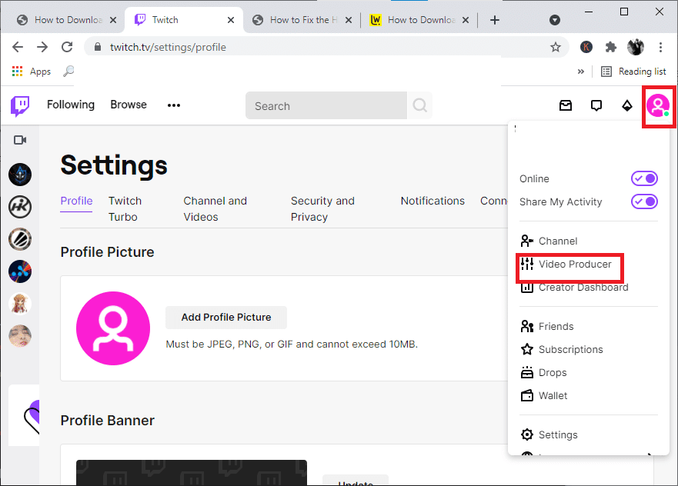This screenshot has height=486, width=678.
Task: Select Channel and Videos settings tab
Action: (x=215, y=208)
